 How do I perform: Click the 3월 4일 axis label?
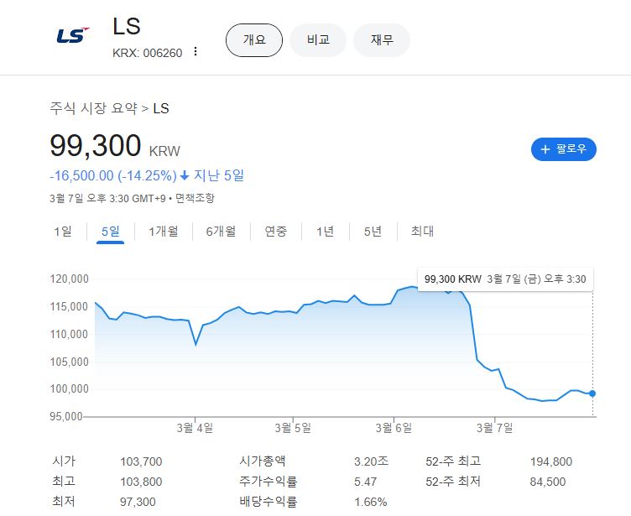[195, 427]
